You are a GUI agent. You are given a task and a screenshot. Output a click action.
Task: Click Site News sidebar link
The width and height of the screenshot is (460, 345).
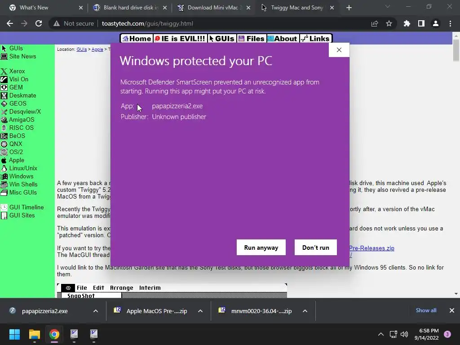22,56
